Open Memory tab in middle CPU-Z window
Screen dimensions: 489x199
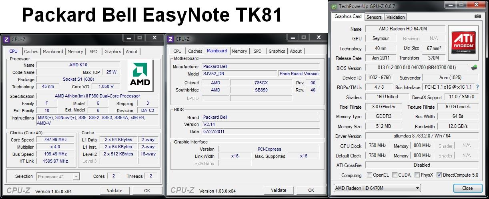point(239,51)
